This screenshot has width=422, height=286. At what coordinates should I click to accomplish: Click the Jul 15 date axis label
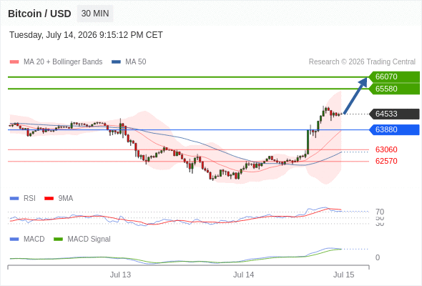[344, 275]
